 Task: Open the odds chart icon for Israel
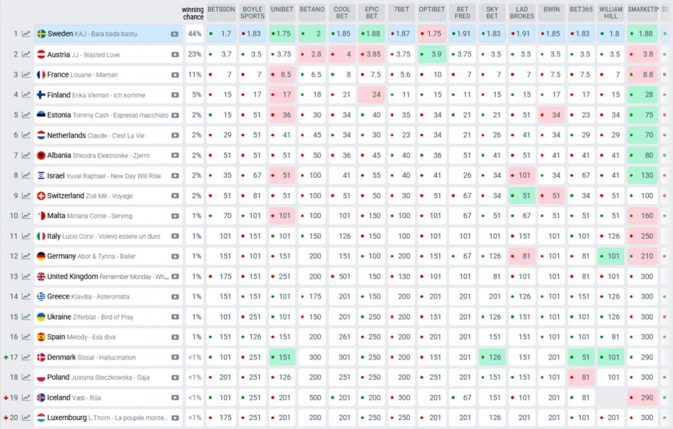(x=26, y=176)
